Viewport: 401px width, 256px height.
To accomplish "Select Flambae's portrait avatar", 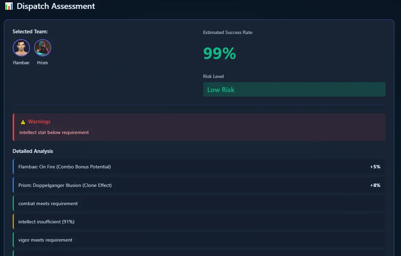I will point(21,47).
